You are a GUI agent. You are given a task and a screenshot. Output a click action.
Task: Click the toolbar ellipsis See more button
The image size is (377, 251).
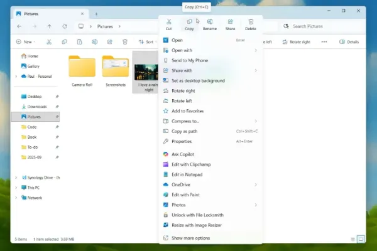[x=324, y=42]
